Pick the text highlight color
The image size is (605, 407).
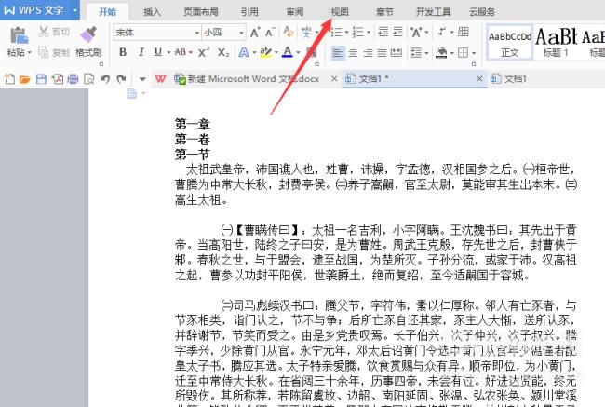point(265,52)
